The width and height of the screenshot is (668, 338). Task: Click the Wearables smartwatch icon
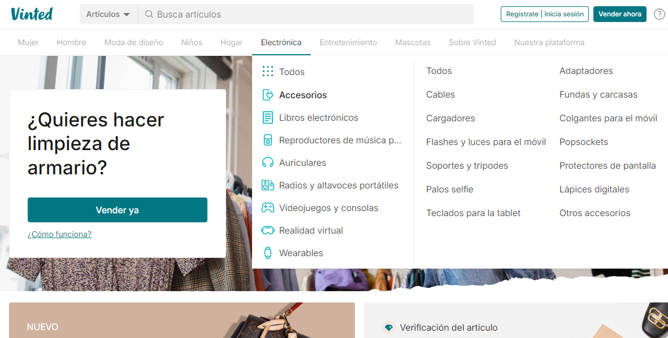pos(267,253)
